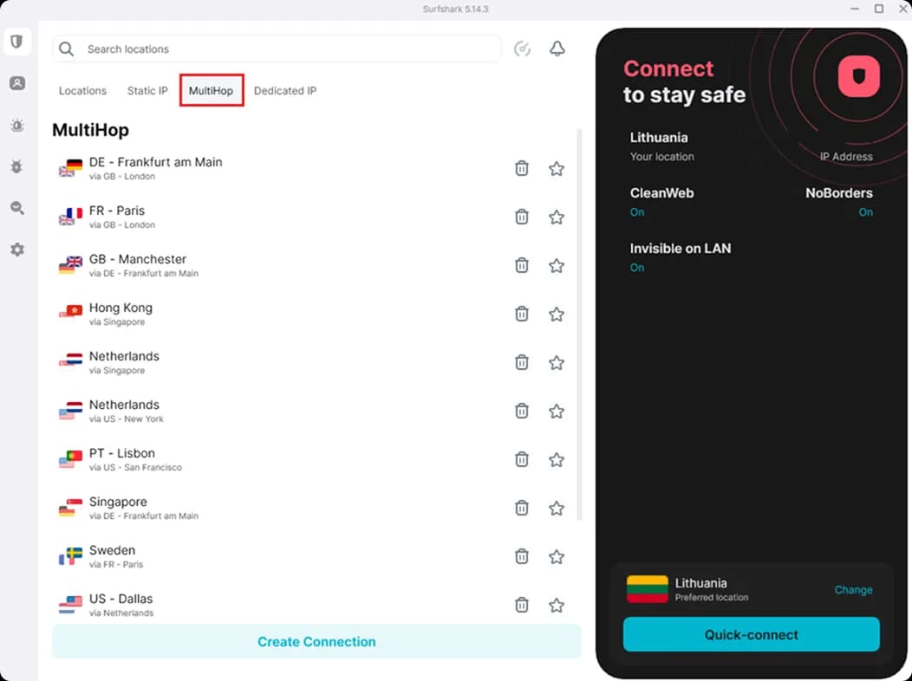Favorite the Hong Kong MultiHop location

[x=556, y=314]
